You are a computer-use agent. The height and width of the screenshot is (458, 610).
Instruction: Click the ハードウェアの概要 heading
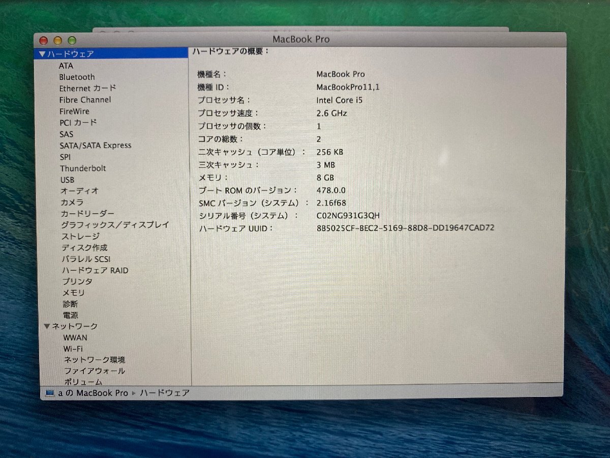click(x=230, y=51)
